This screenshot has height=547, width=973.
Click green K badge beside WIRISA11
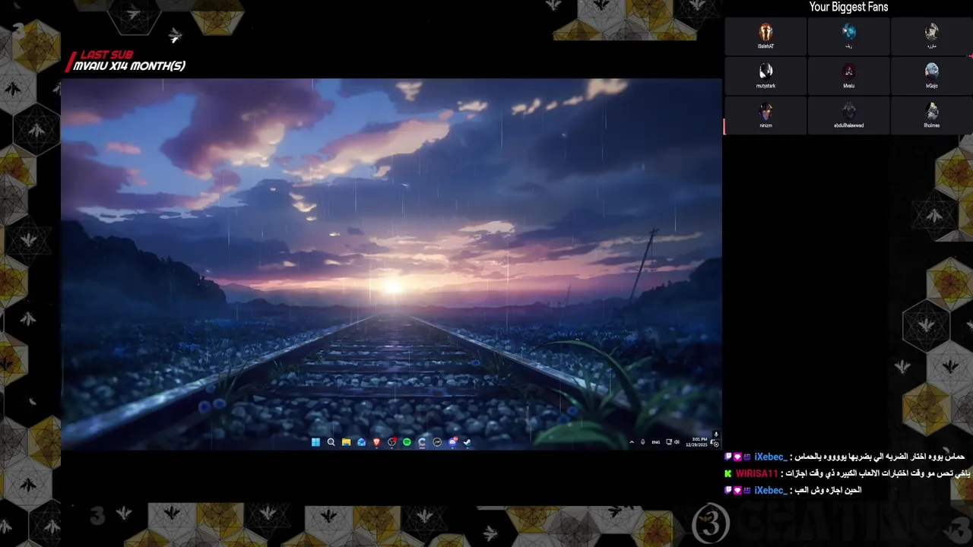[x=728, y=473]
